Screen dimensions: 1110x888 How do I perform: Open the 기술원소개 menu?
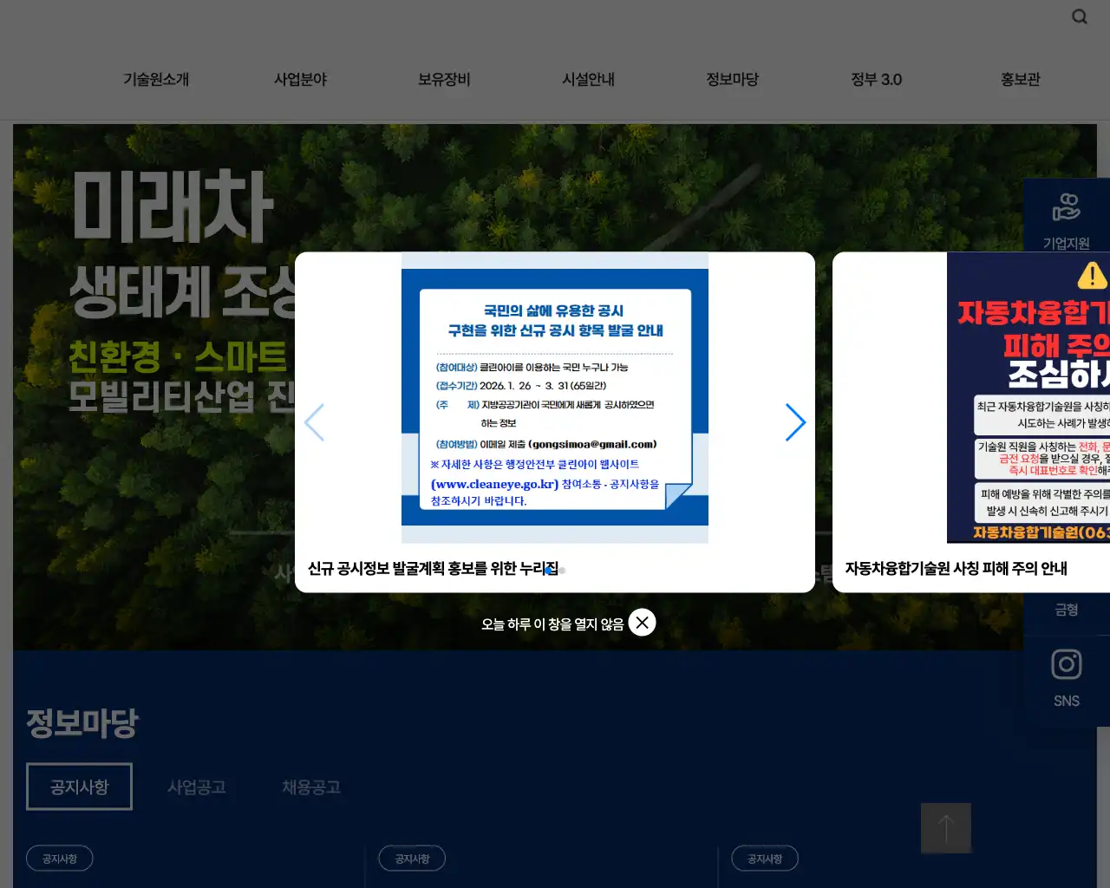(x=158, y=79)
